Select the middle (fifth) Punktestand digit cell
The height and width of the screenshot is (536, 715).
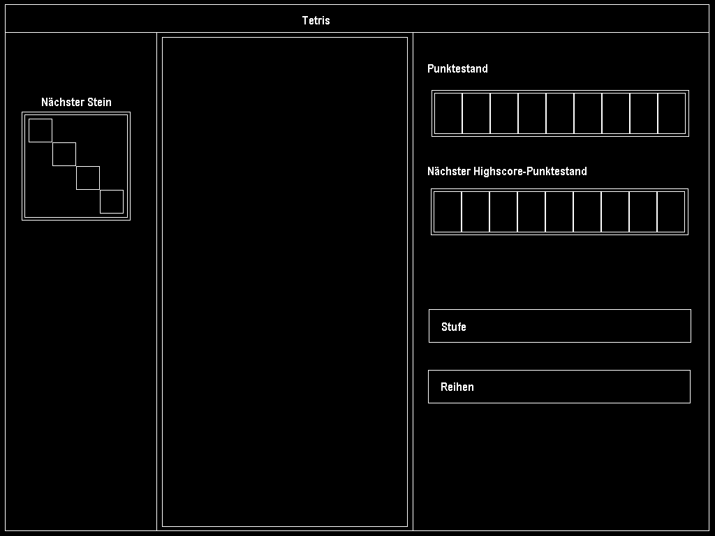click(560, 113)
